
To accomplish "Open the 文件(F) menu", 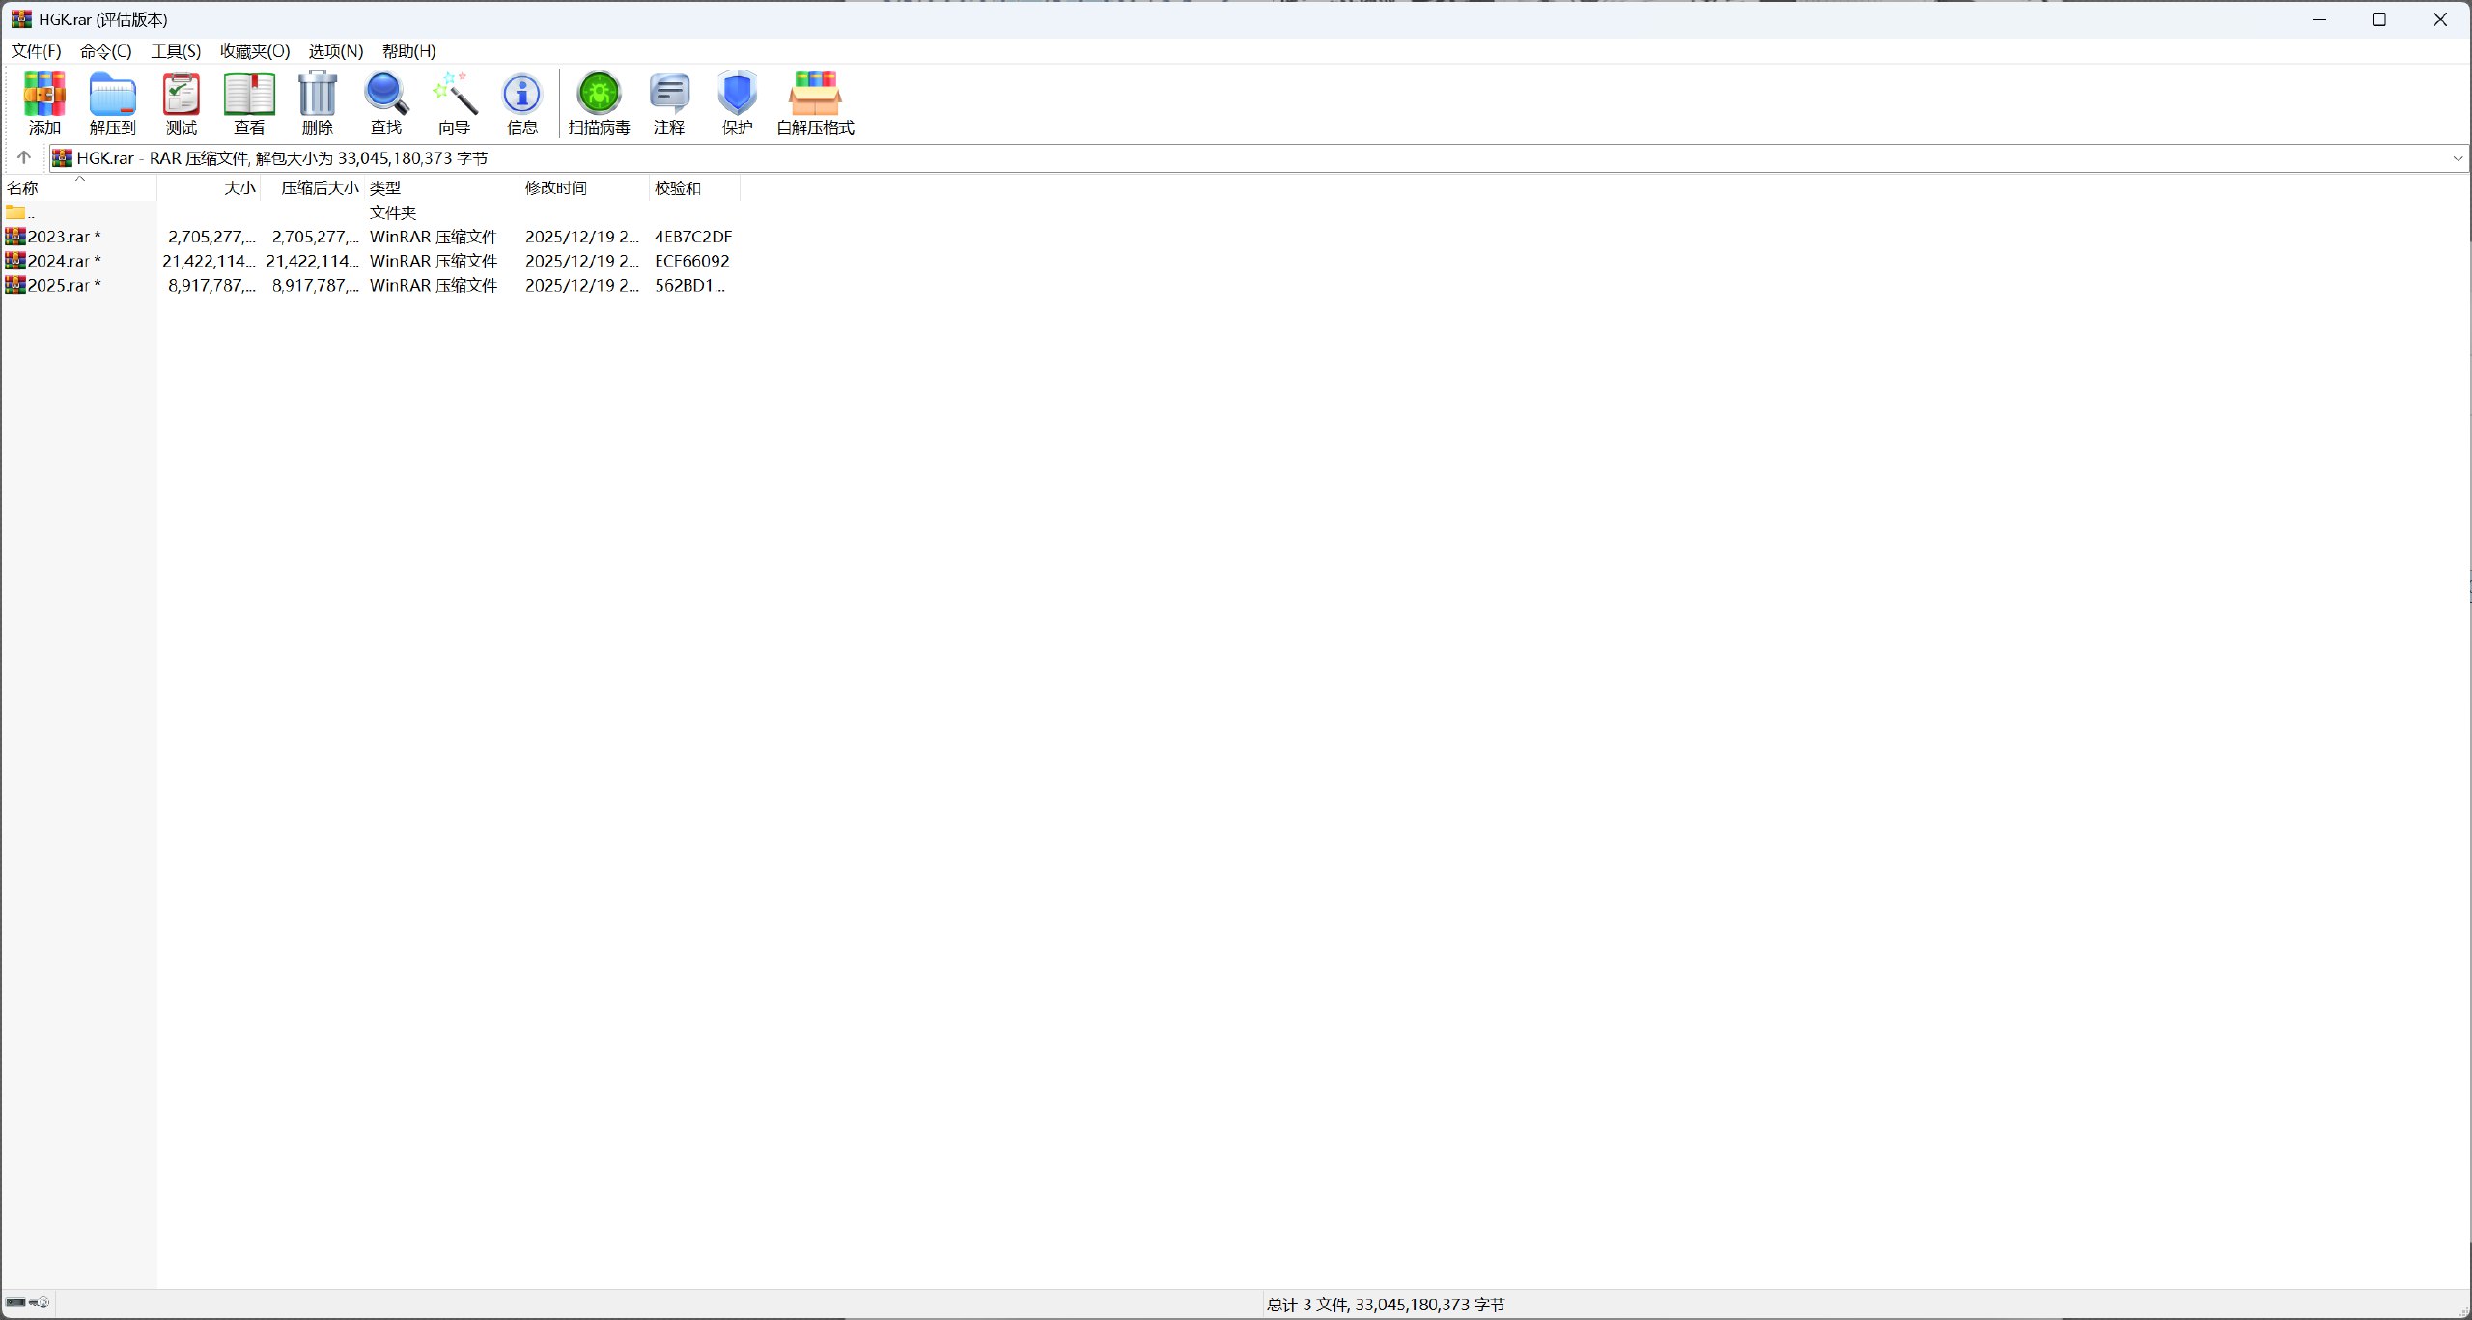I will [36, 51].
